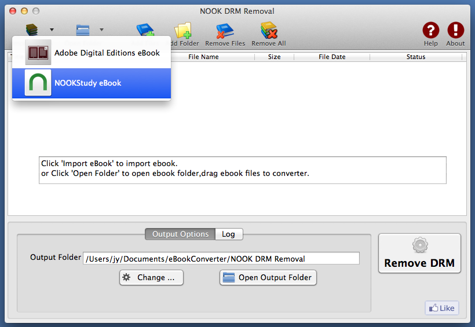The width and height of the screenshot is (475, 327).
Task: Sort by the File Date column header
Action: click(x=332, y=57)
